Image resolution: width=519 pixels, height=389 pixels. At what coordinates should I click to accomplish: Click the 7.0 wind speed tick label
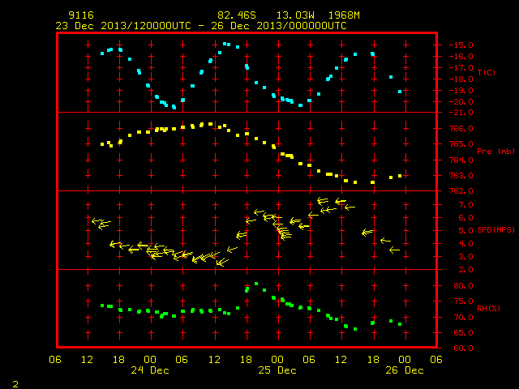(465, 205)
